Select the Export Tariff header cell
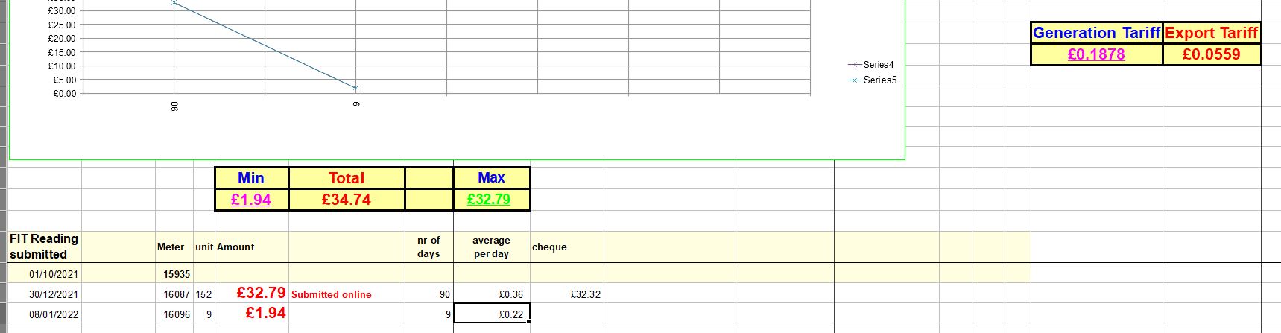 1211,33
